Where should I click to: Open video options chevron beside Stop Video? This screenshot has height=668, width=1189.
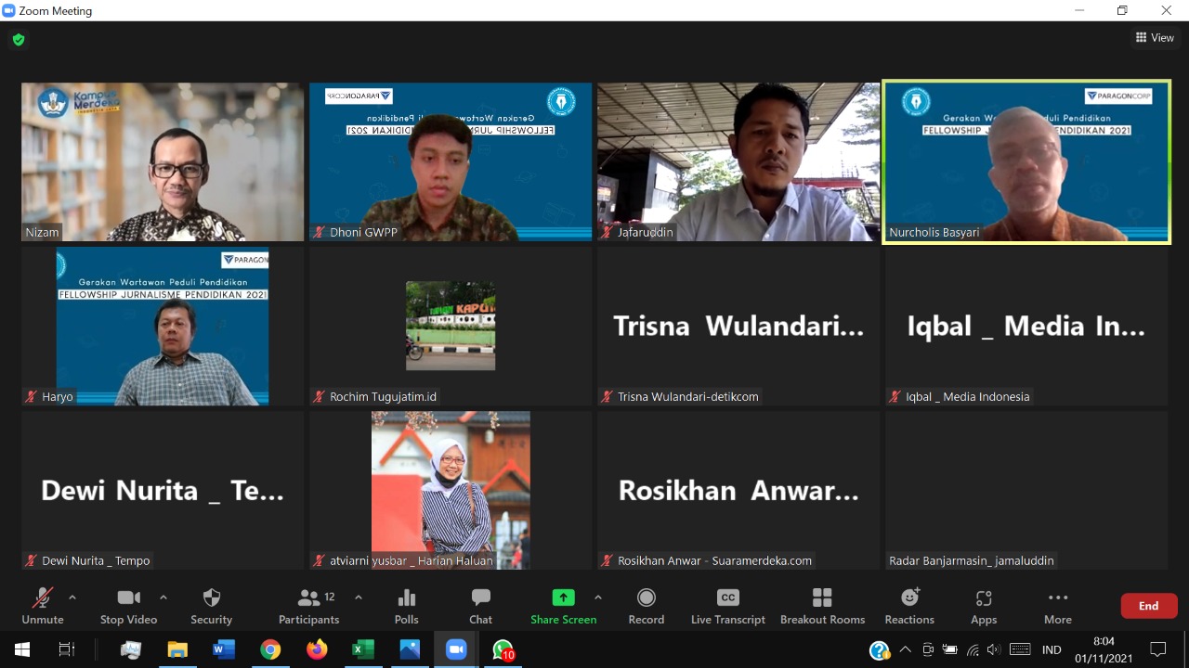(x=163, y=597)
